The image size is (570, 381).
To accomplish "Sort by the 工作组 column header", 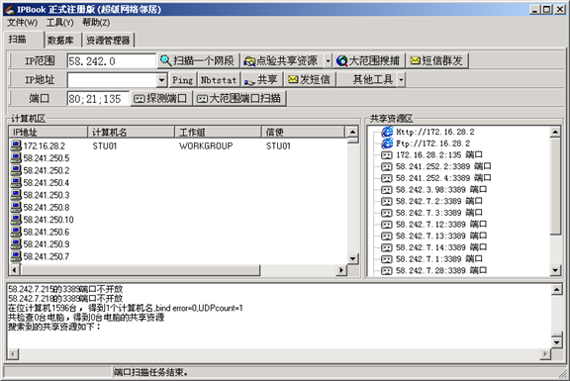I will coord(218,132).
